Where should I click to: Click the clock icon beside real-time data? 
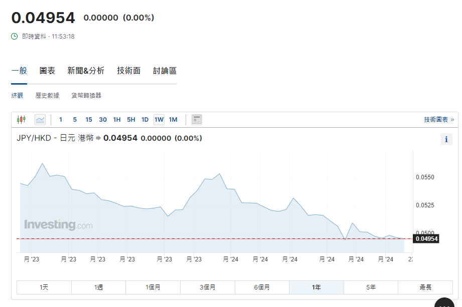[x=15, y=37]
